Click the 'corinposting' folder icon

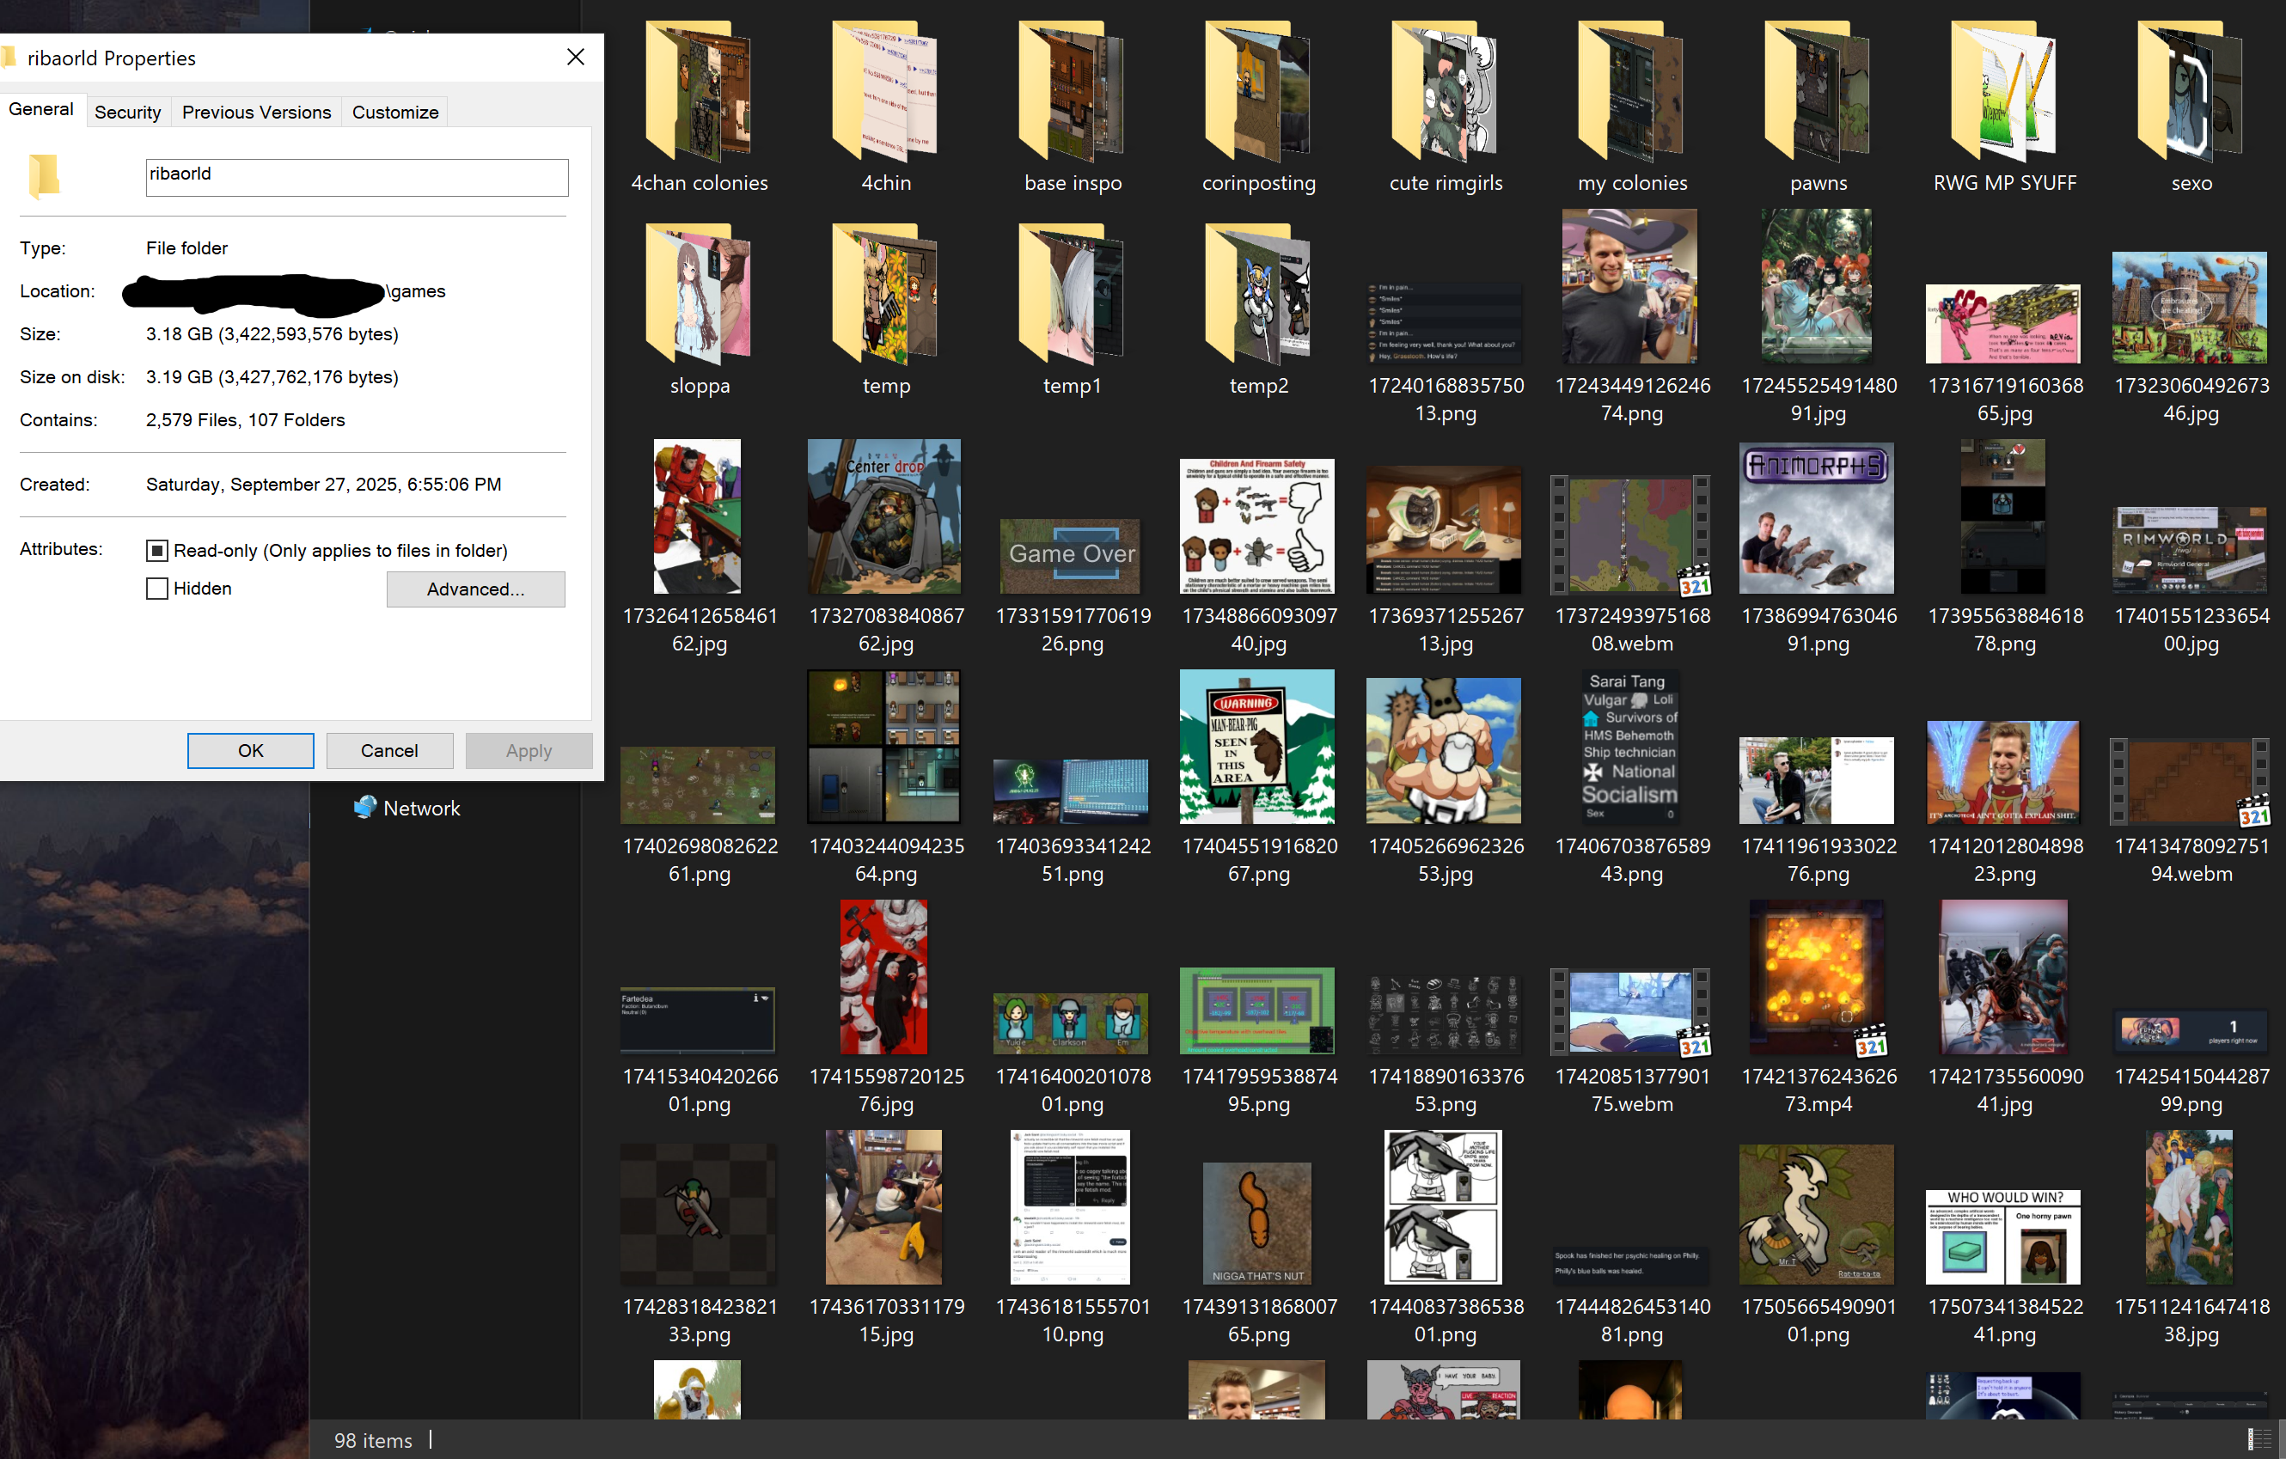tap(1258, 92)
